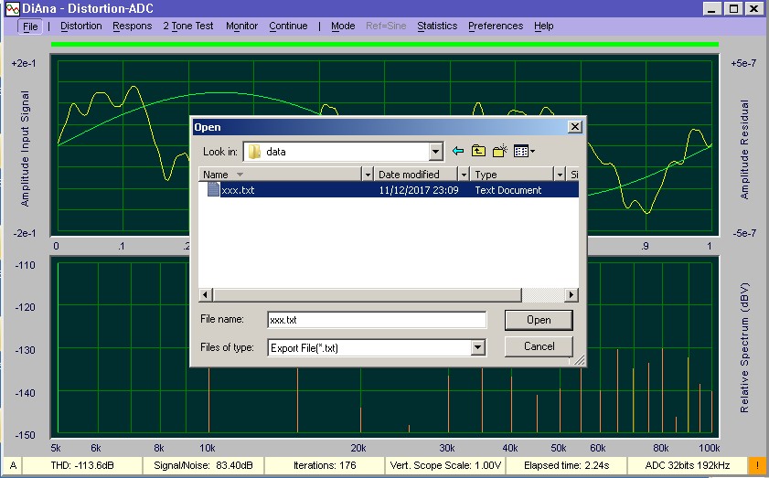Screen dimensions: 769x478
Task: Click the 11/12/2017 23:09 date cell
Action: click(419, 190)
